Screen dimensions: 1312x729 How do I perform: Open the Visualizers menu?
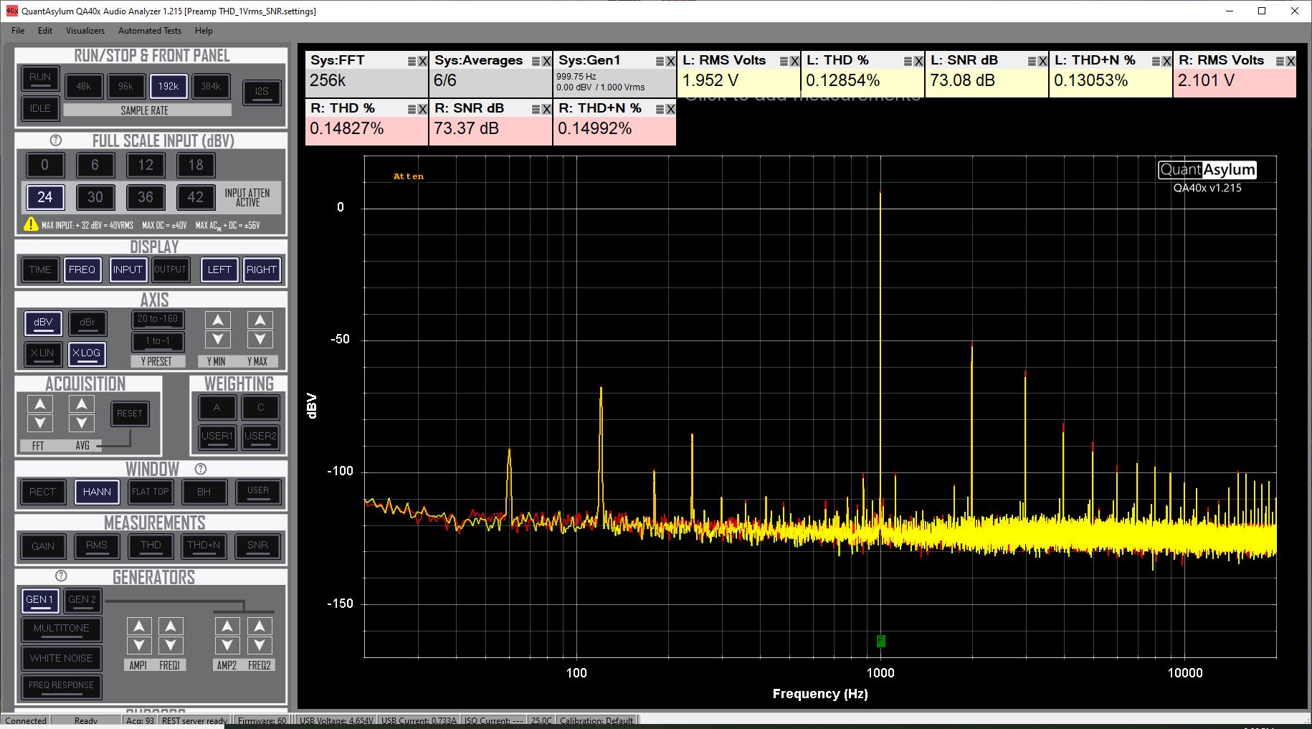pyautogui.click(x=85, y=31)
